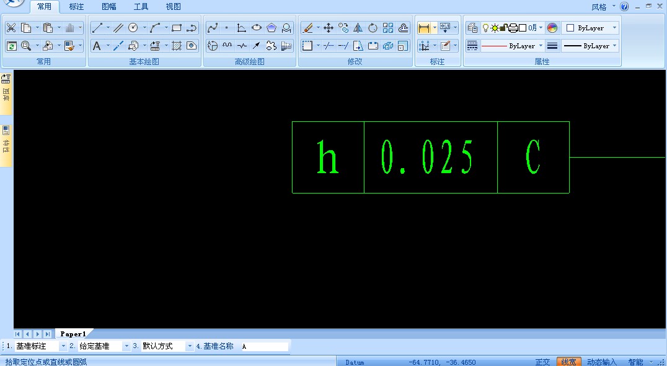Open the 基准标注 option dropdown
The image size is (667, 366).
(x=63, y=346)
